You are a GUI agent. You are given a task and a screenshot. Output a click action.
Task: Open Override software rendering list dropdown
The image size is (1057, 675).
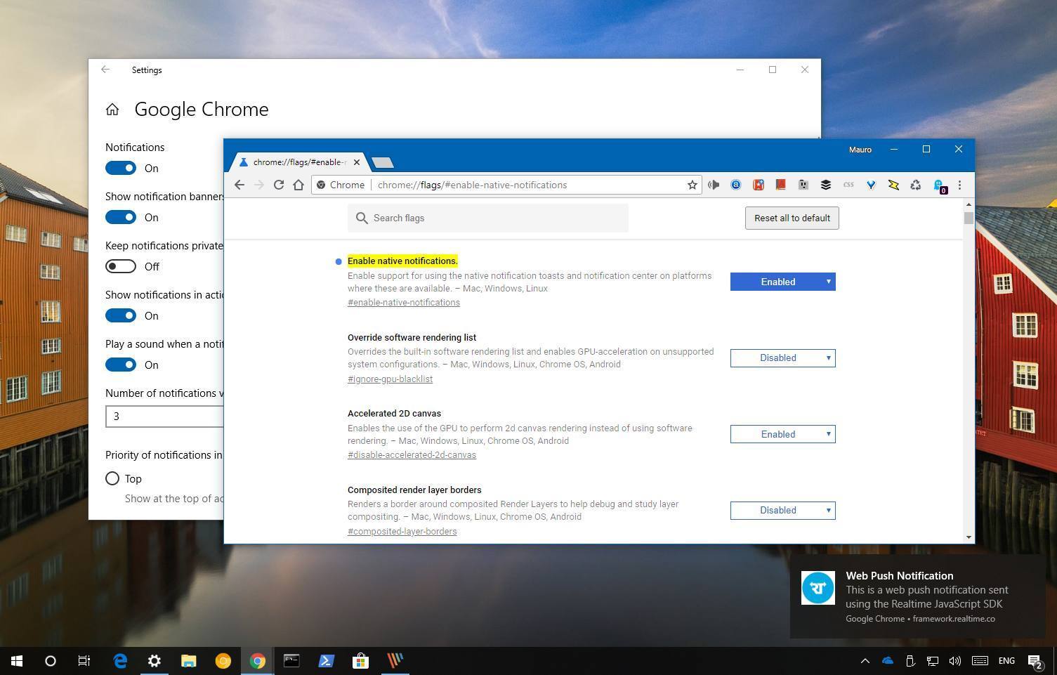click(x=783, y=358)
